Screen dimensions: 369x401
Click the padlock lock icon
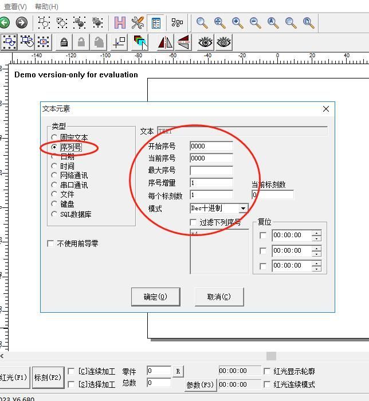click(64, 42)
